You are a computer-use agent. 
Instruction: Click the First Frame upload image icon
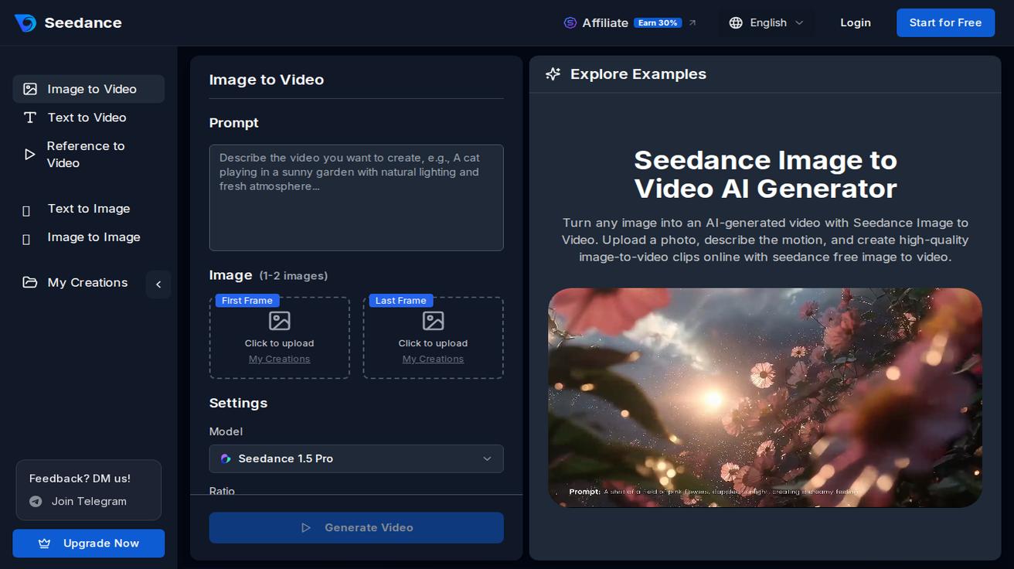(x=279, y=321)
